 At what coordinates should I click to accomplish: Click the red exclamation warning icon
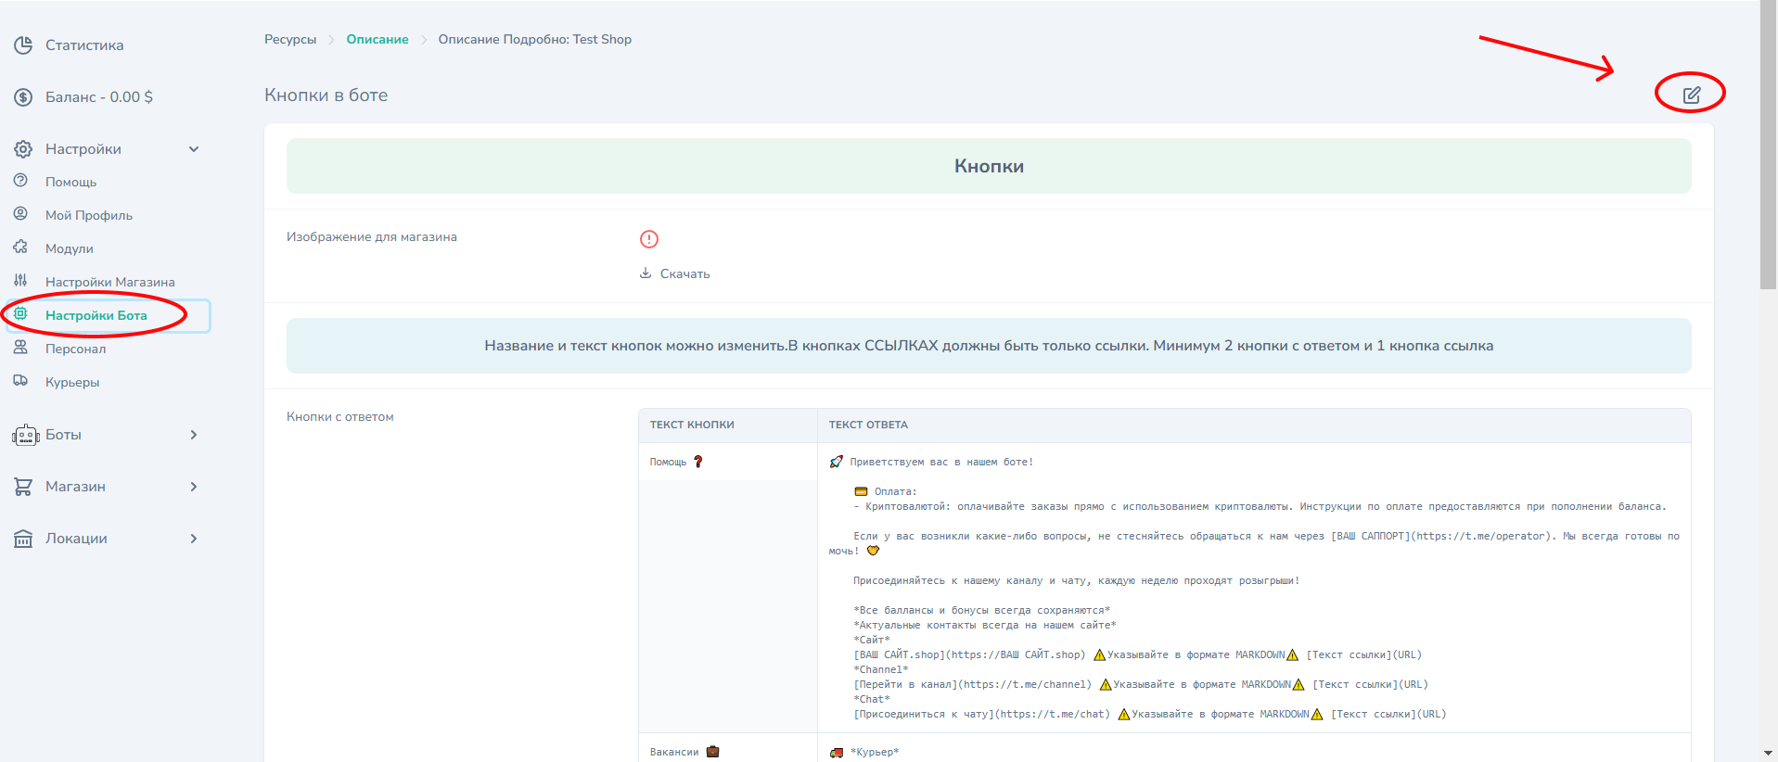(649, 239)
